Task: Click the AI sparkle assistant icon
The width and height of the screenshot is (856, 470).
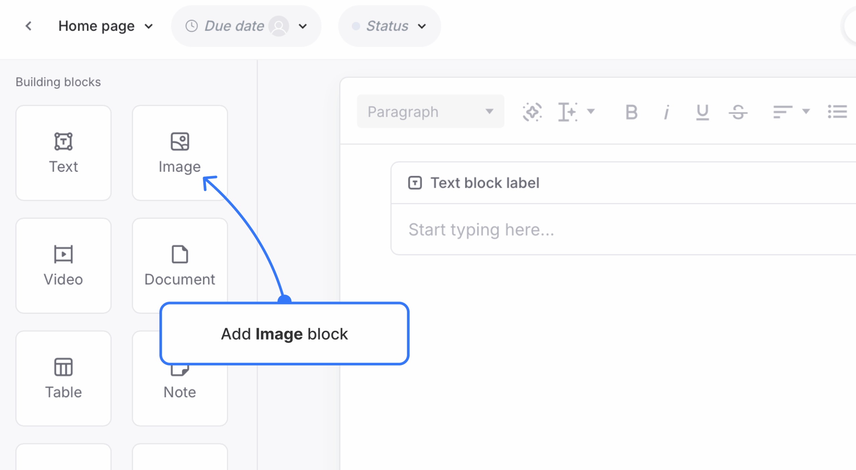Action: coord(532,112)
